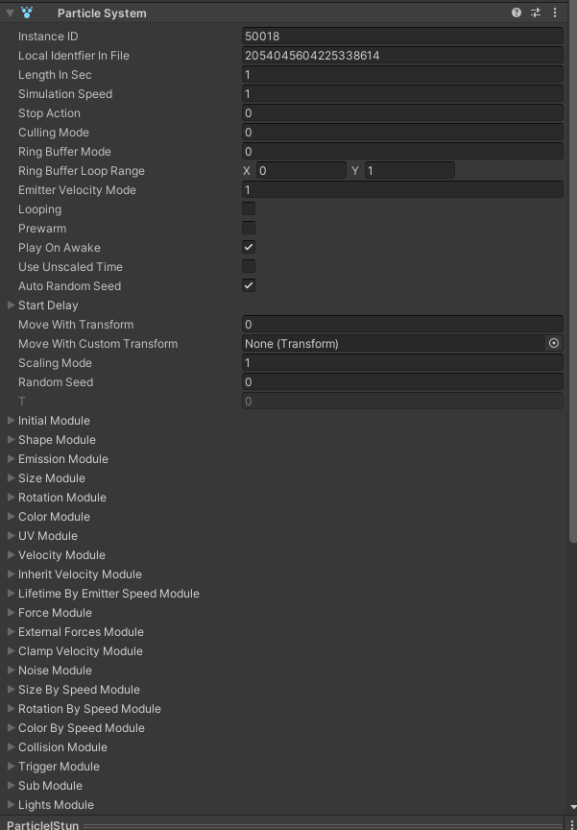This screenshot has width=577, height=830.
Task: Toggle the Use Unscaled Time checkbox
Action: tap(249, 266)
